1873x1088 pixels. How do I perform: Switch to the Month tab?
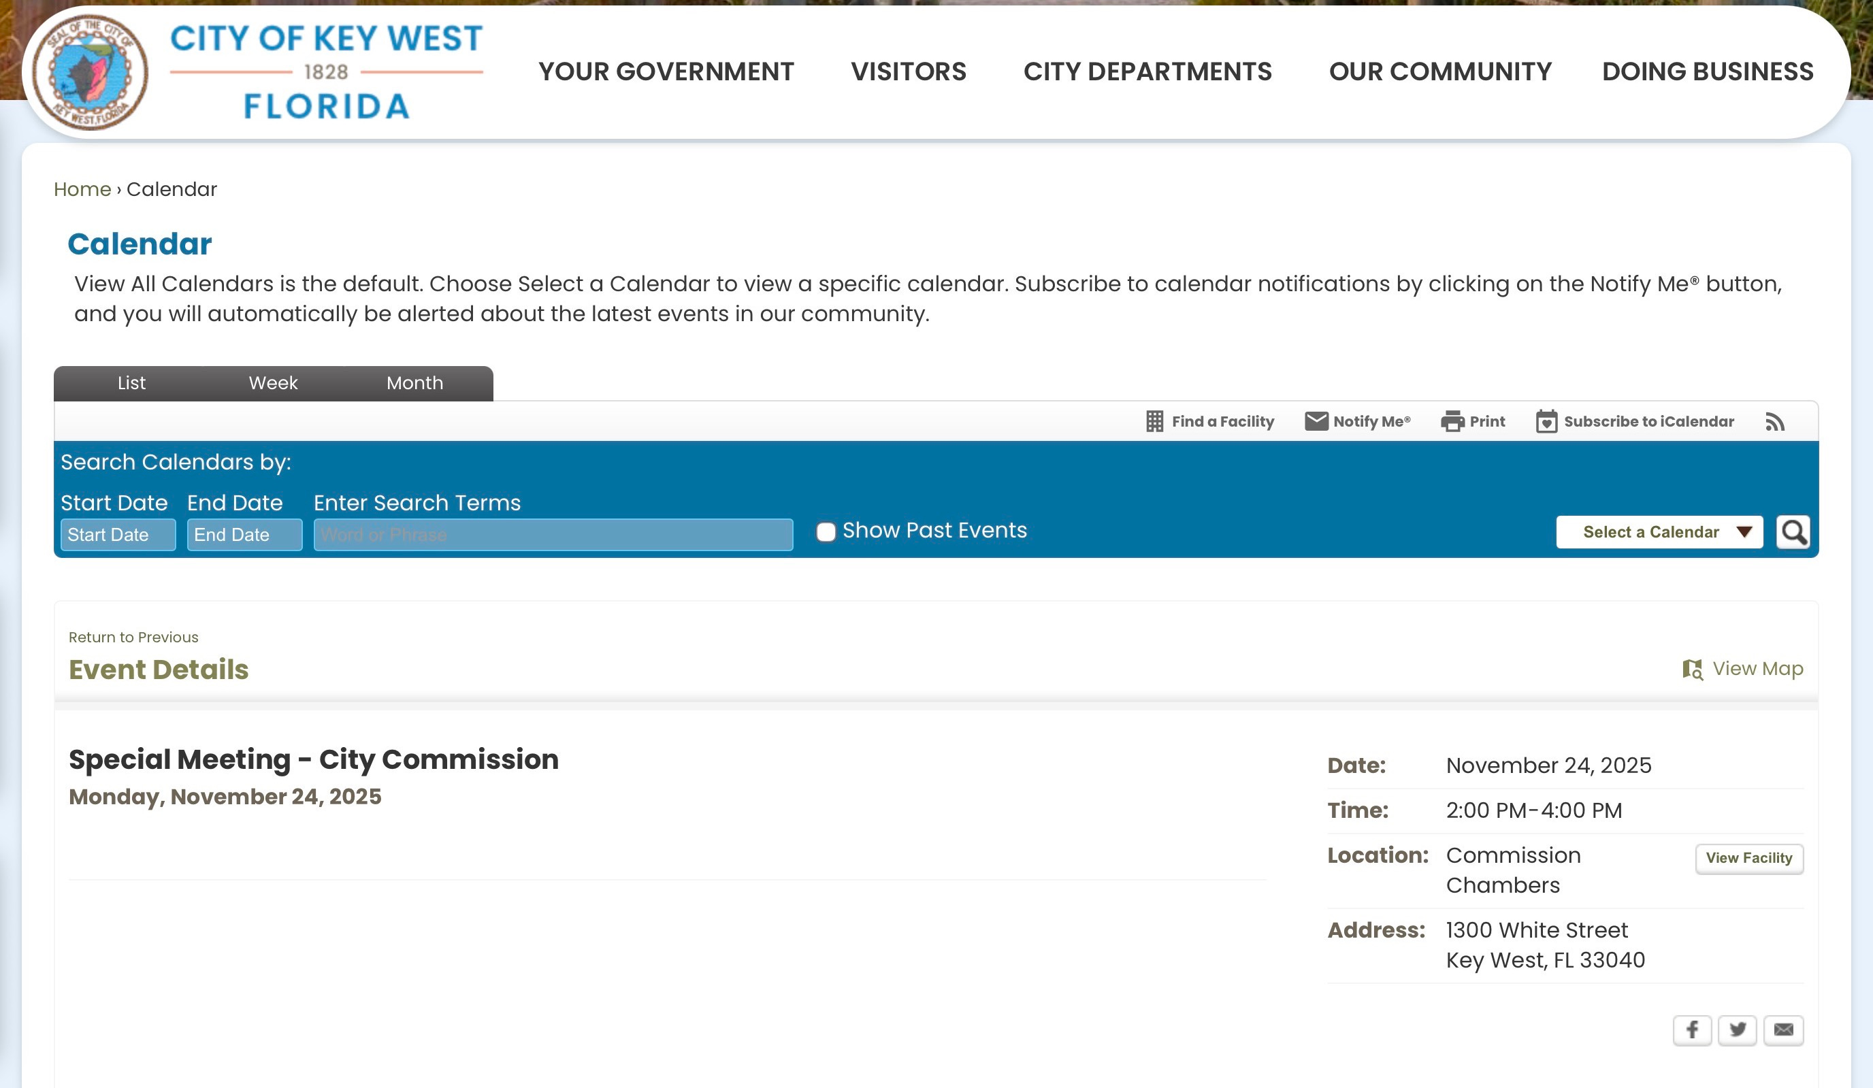tap(414, 384)
